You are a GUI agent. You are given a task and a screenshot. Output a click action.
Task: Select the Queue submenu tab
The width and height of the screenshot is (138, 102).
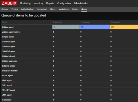[84, 9]
